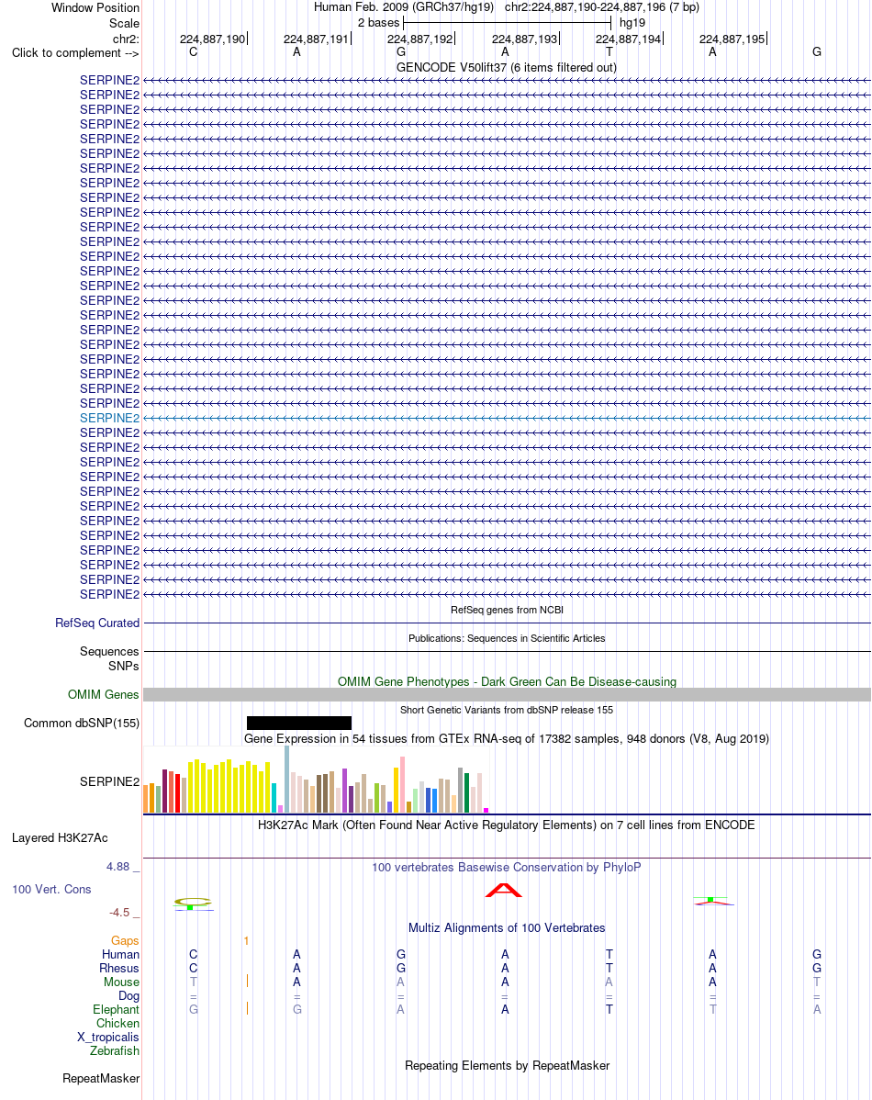Screen dimensions: 872x1100
Task: Click the Common dbSNP(155) track label
Action: point(82,724)
